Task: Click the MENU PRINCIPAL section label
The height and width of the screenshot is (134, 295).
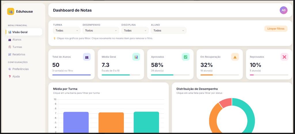Action: click(x=18, y=25)
